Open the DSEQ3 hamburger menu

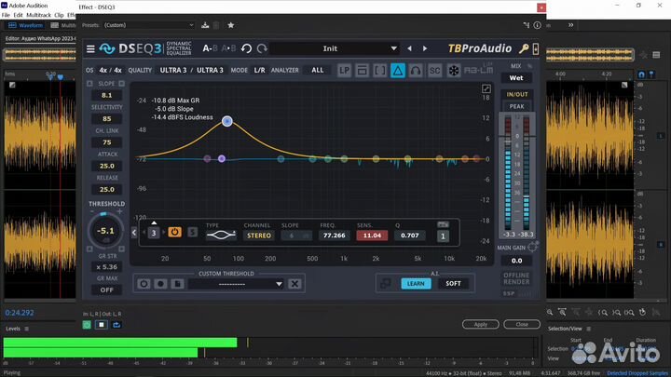point(90,48)
